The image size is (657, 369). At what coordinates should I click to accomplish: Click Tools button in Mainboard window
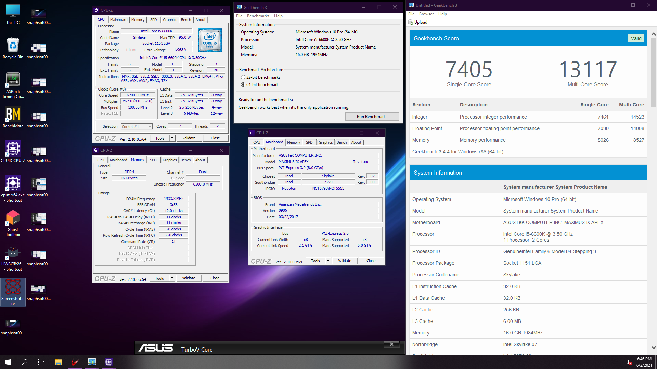click(315, 261)
